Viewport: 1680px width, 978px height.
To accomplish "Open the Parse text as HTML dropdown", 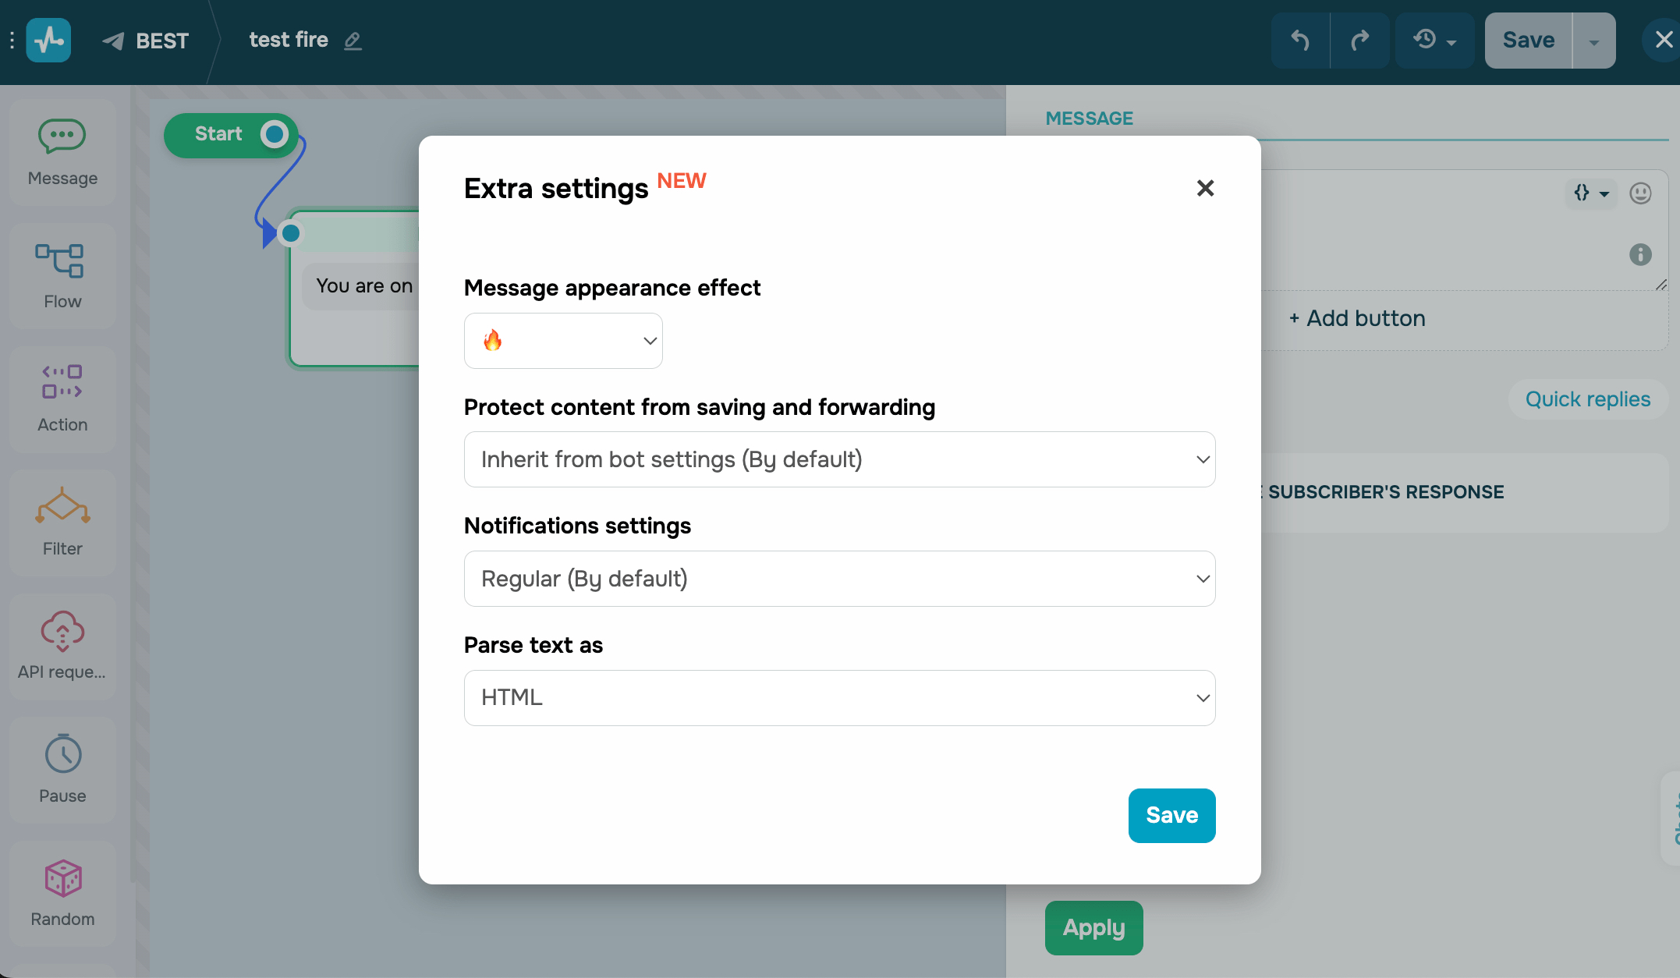I will click(x=839, y=698).
